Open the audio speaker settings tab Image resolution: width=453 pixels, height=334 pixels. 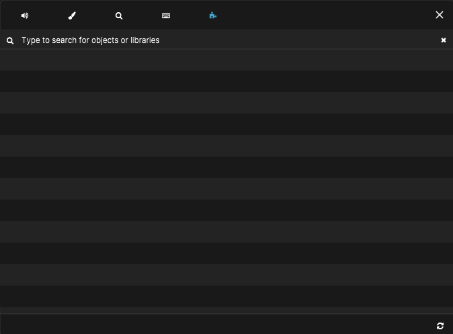pyautogui.click(x=25, y=15)
